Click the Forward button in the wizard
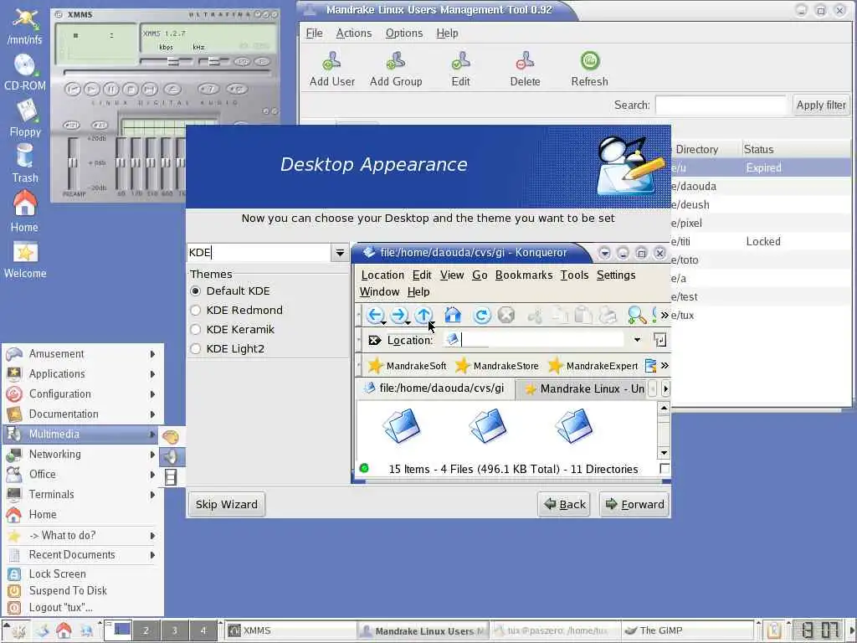 (634, 504)
